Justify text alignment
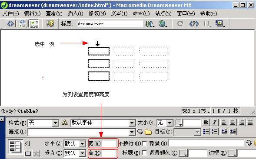 coord(250,122)
